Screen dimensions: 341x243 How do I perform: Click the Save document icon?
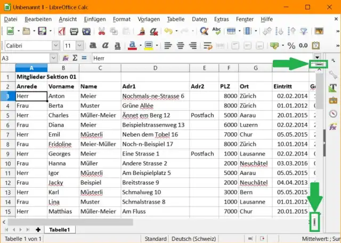pyautogui.click(x=42, y=31)
